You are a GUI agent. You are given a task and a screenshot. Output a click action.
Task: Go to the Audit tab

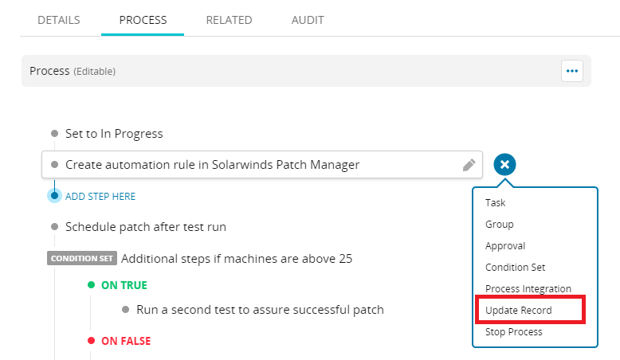point(308,20)
